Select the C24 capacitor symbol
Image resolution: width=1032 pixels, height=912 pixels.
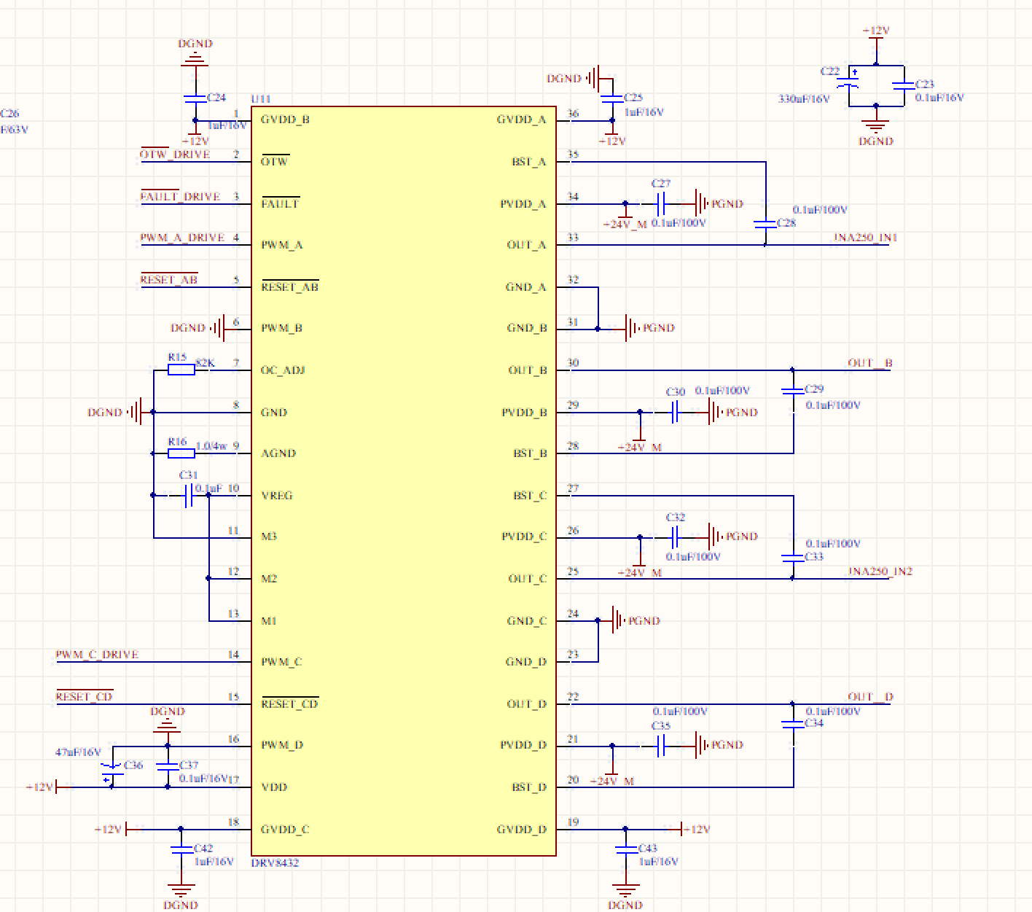pos(195,98)
